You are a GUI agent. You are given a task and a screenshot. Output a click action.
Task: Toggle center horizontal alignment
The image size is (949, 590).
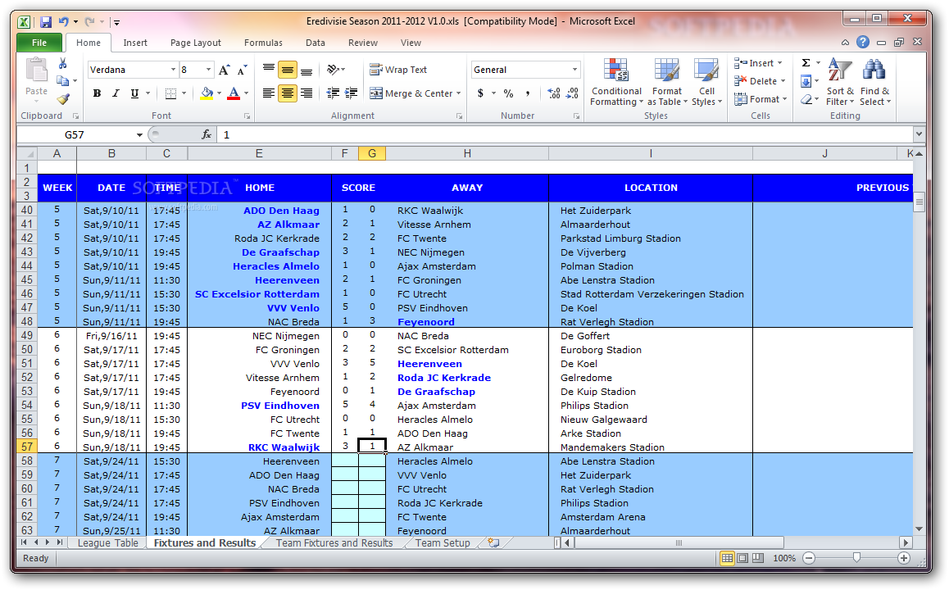pos(288,93)
